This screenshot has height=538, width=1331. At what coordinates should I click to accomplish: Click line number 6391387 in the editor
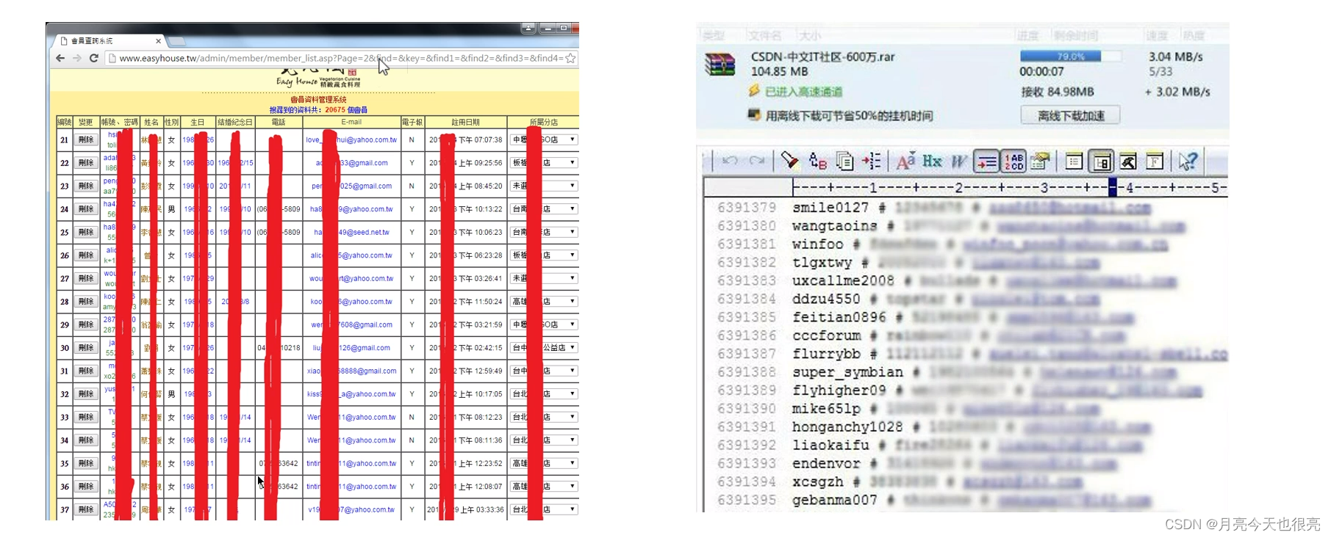pyautogui.click(x=747, y=354)
